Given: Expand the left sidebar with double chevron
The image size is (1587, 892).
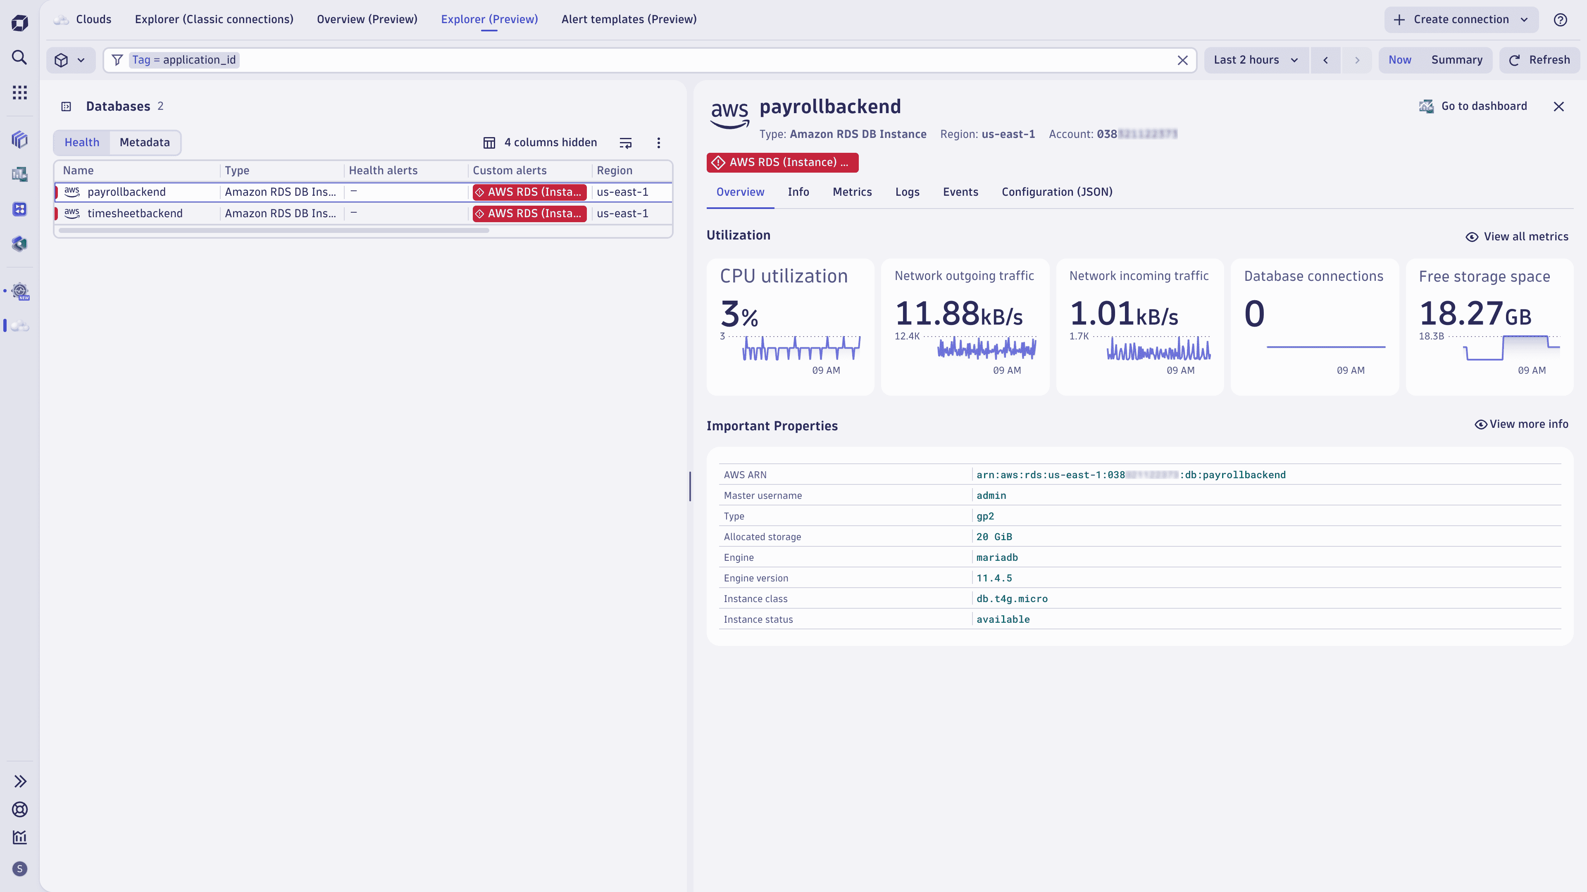Looking at the screenshot, I should click(20, 781).
